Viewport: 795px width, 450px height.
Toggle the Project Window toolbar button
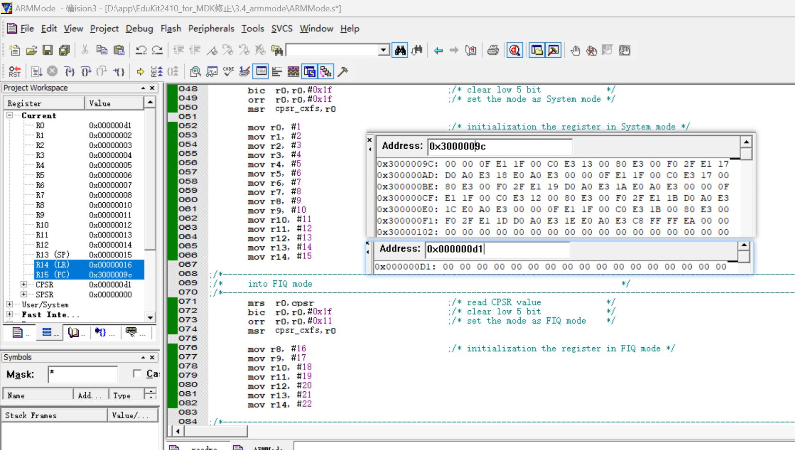click(x=536, y=50)
